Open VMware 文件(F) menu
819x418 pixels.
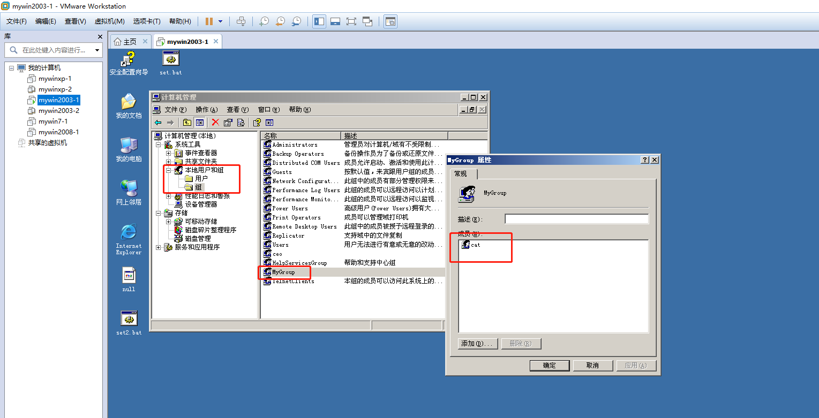coord(17,21)
